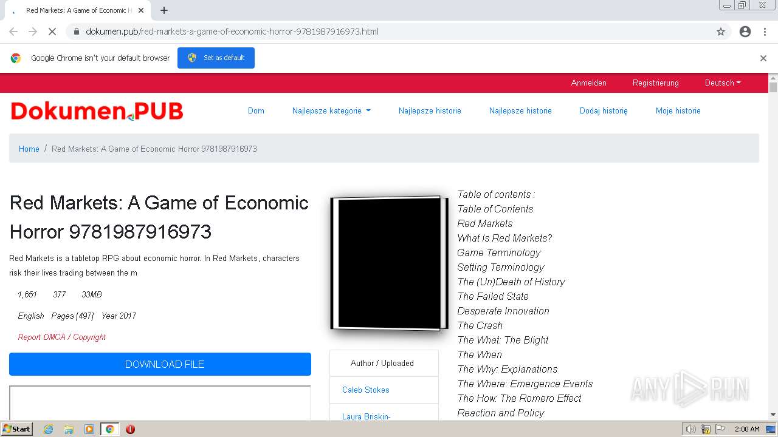
Task: Open the Chrome profile avatar menu
Action: 745,32
